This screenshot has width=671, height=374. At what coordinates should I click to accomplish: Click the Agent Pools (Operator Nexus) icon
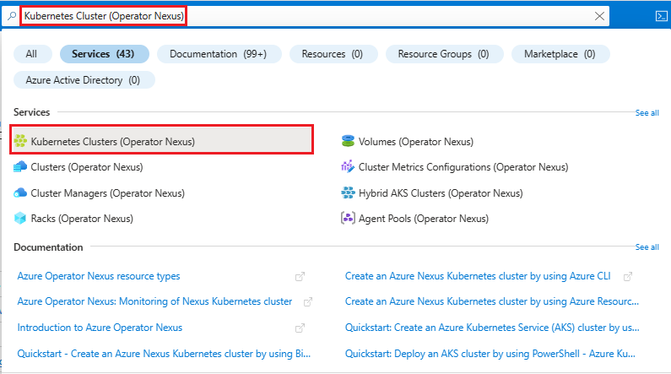tap(348, 219)
